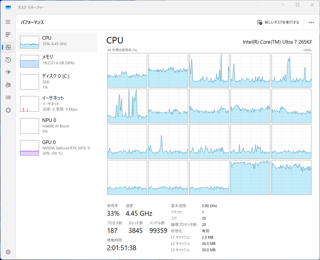
Task: Click the Task Manager title bar icon
Action: pos(8,7)
